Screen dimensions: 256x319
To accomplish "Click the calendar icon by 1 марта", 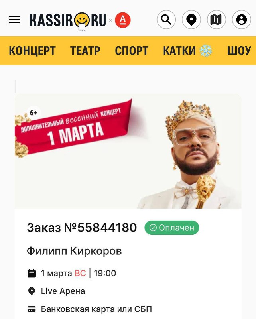I will (32, 273).
